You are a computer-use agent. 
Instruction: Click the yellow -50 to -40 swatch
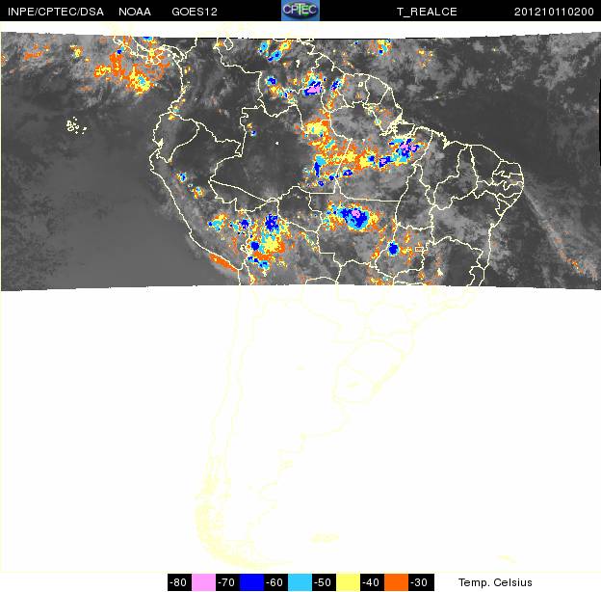coord(348,582)
